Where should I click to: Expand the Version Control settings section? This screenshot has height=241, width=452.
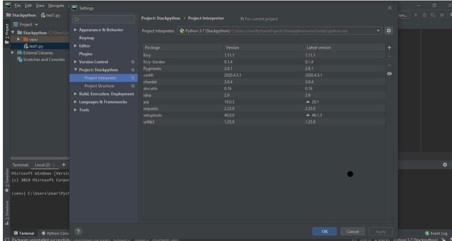click(76, 62)
